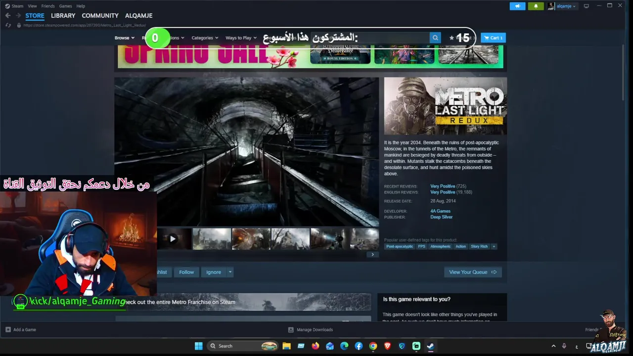
Task: Play the trailer video thumbnail
Action: coord(173,239)
